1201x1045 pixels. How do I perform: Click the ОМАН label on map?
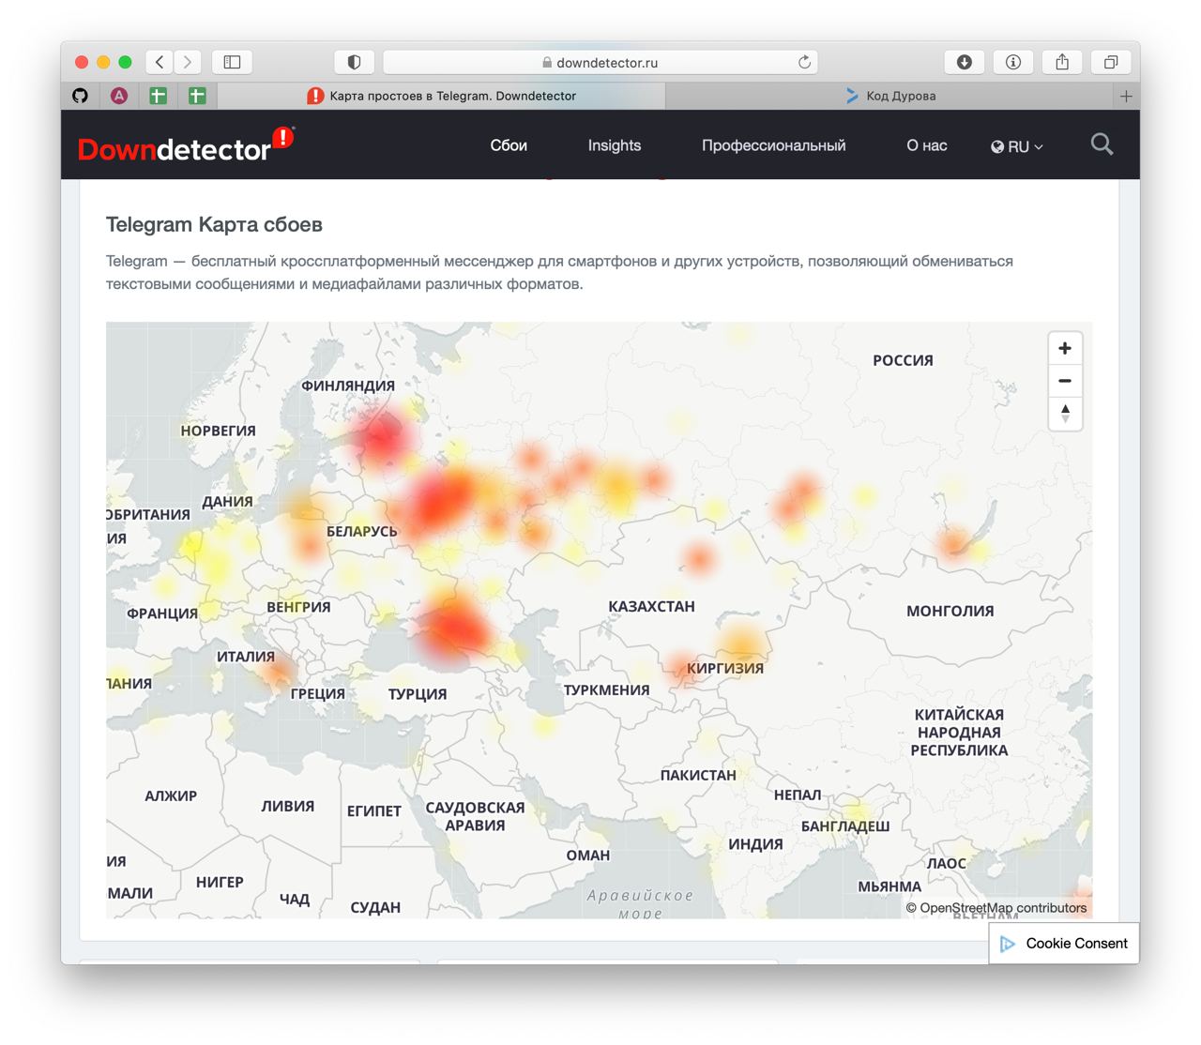[588, 856]
